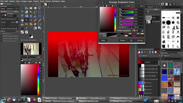Select the Heal tool

click(31, 24)
